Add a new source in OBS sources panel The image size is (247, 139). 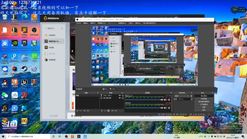coord(102,111)
